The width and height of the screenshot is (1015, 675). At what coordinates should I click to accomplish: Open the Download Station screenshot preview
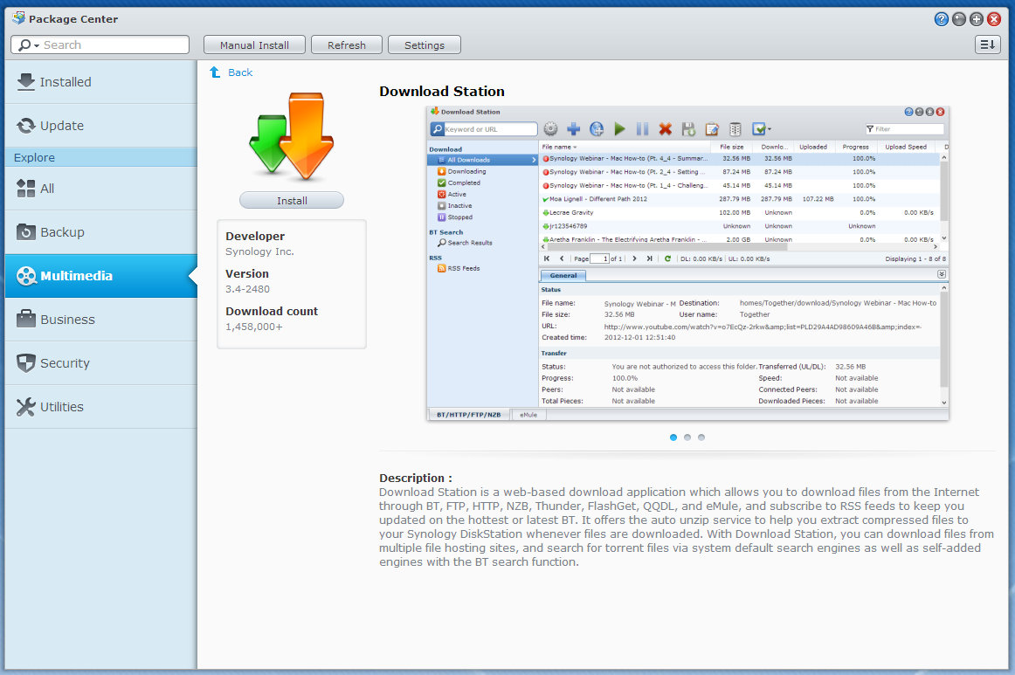coord(687,263)
